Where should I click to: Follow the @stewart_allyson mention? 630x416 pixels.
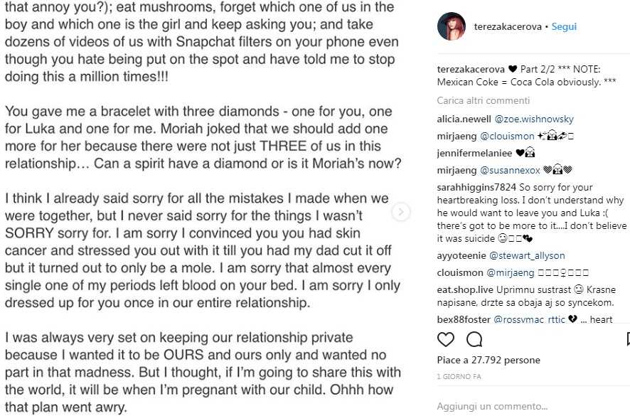point(527,255)
